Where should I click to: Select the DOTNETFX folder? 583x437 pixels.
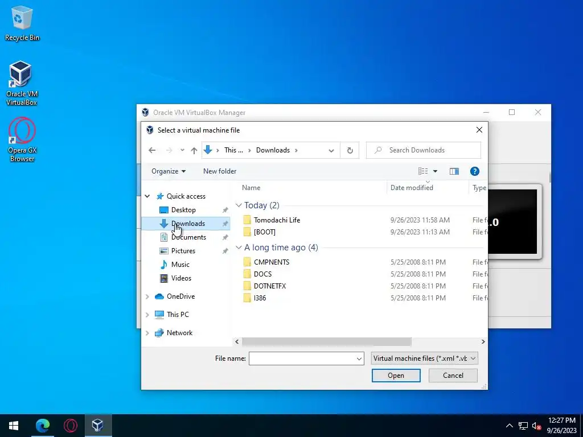coord(269,286)
